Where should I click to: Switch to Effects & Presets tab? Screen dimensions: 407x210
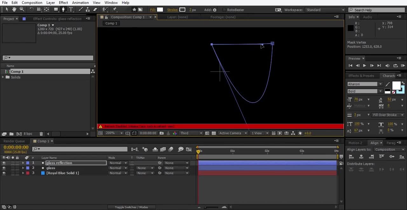click(x=361, y=76)
